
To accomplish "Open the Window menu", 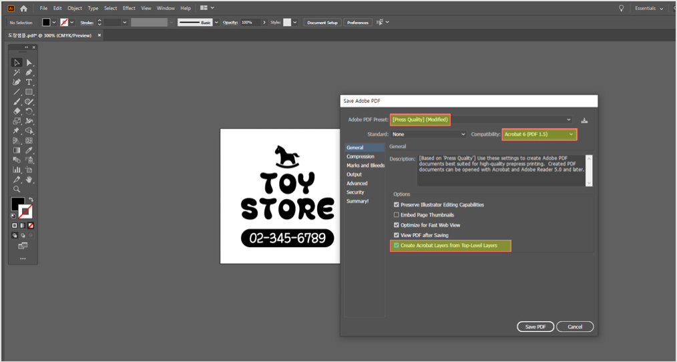I will pos(166,8).
